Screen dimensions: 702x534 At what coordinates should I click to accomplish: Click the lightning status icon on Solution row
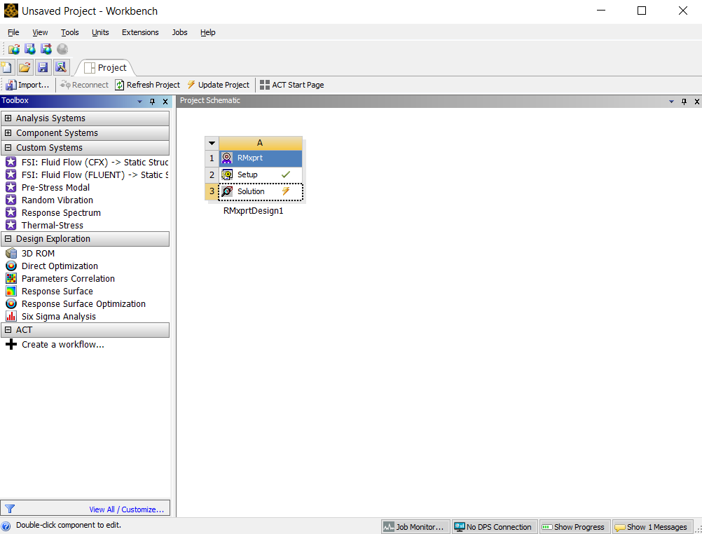coord(286,191)
